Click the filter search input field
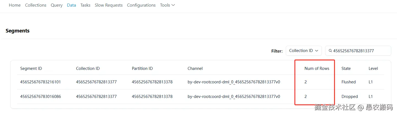397x115 pixels. 361,51
